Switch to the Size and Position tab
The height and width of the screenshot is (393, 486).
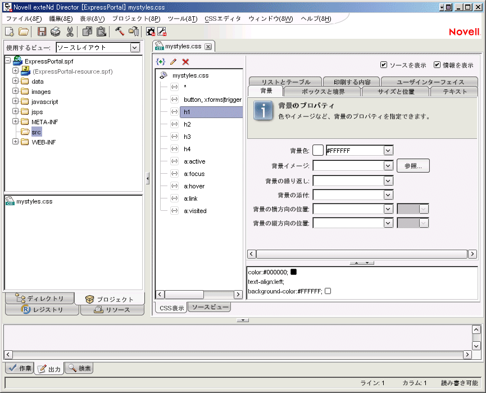click(x=396, y=91)
